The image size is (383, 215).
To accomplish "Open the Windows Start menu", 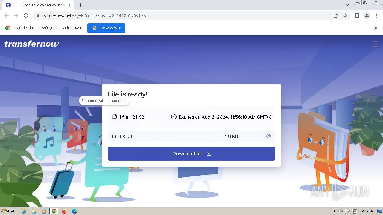I will click(8, 211).
